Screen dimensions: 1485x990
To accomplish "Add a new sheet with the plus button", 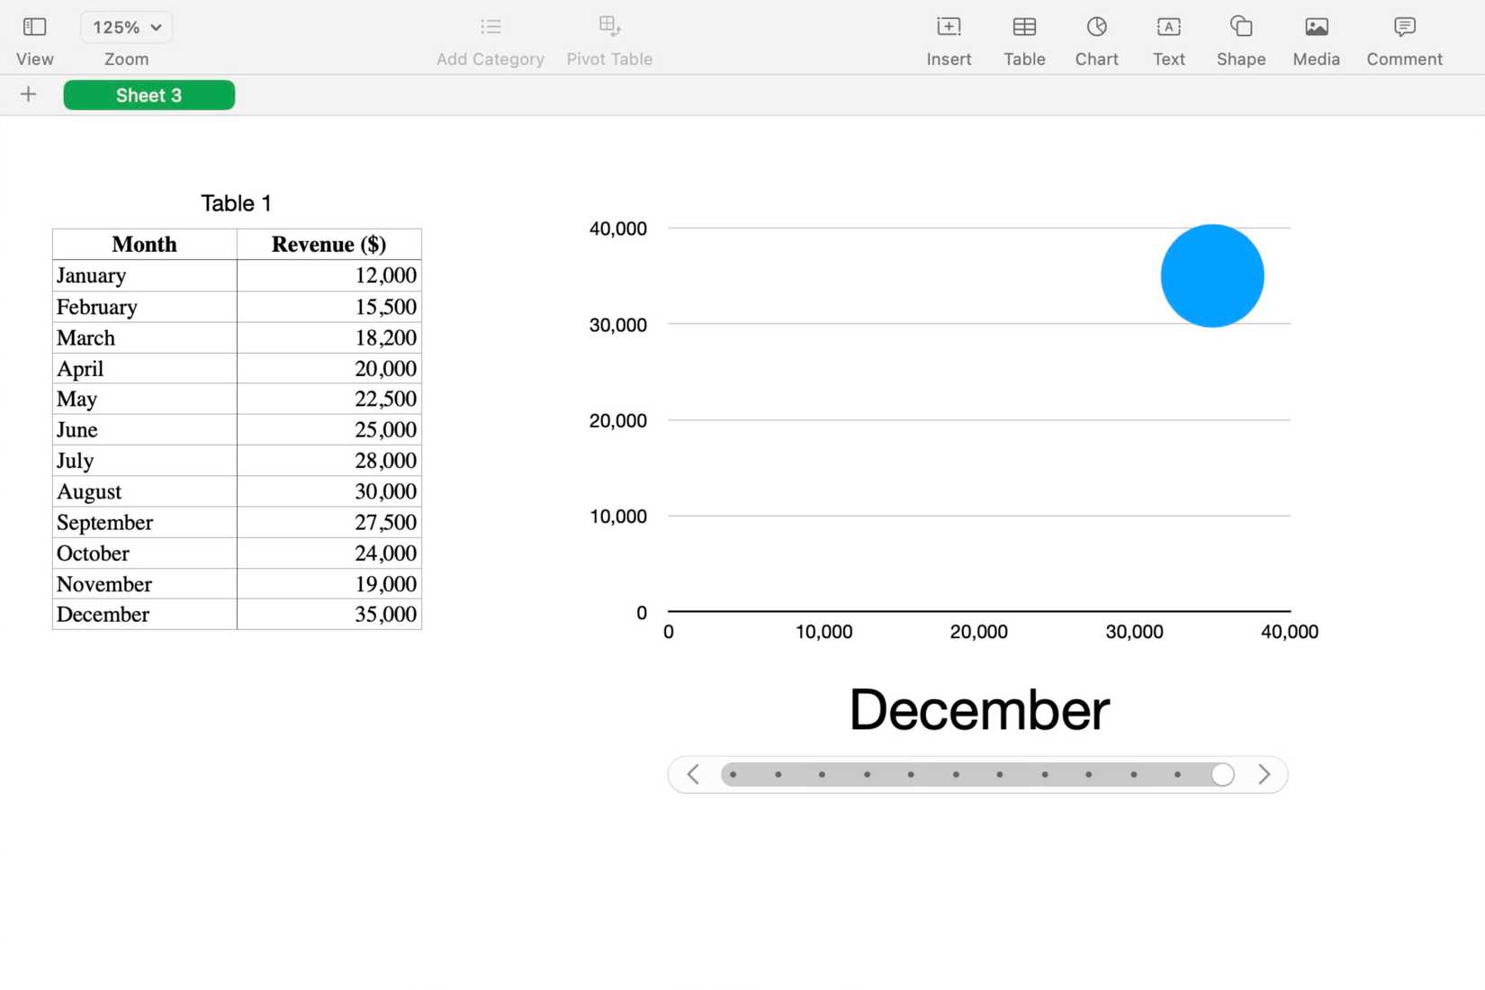I will click(28, 94).
